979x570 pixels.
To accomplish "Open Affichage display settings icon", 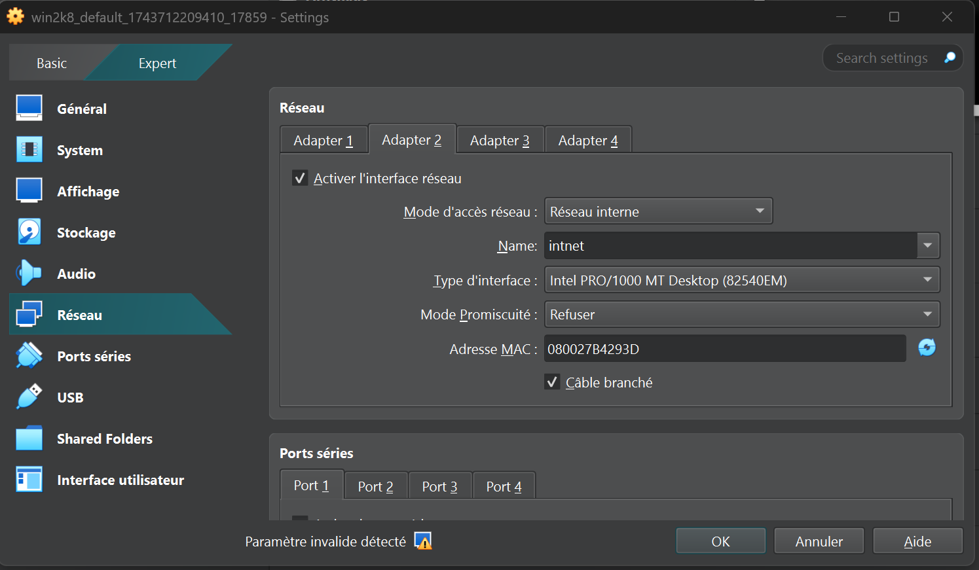I will pos(29,190).
